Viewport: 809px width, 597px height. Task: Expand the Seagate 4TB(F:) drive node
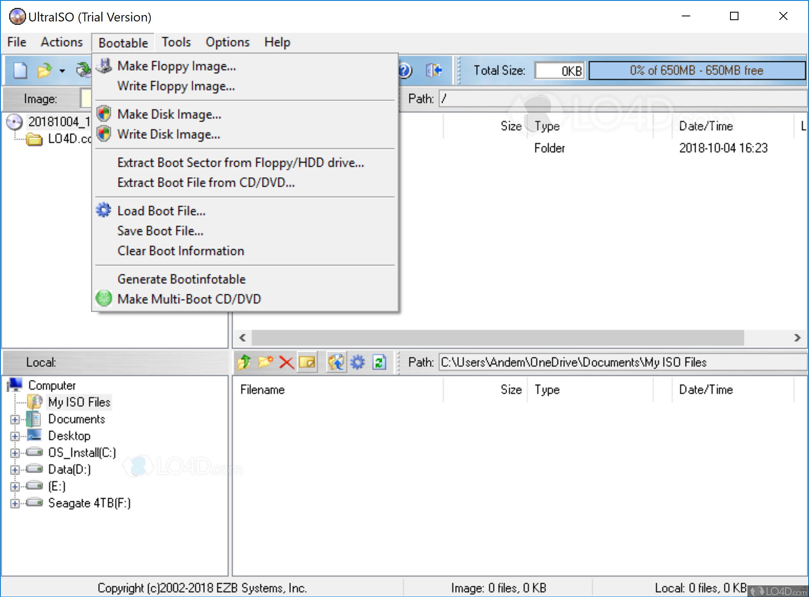point(15,503)
